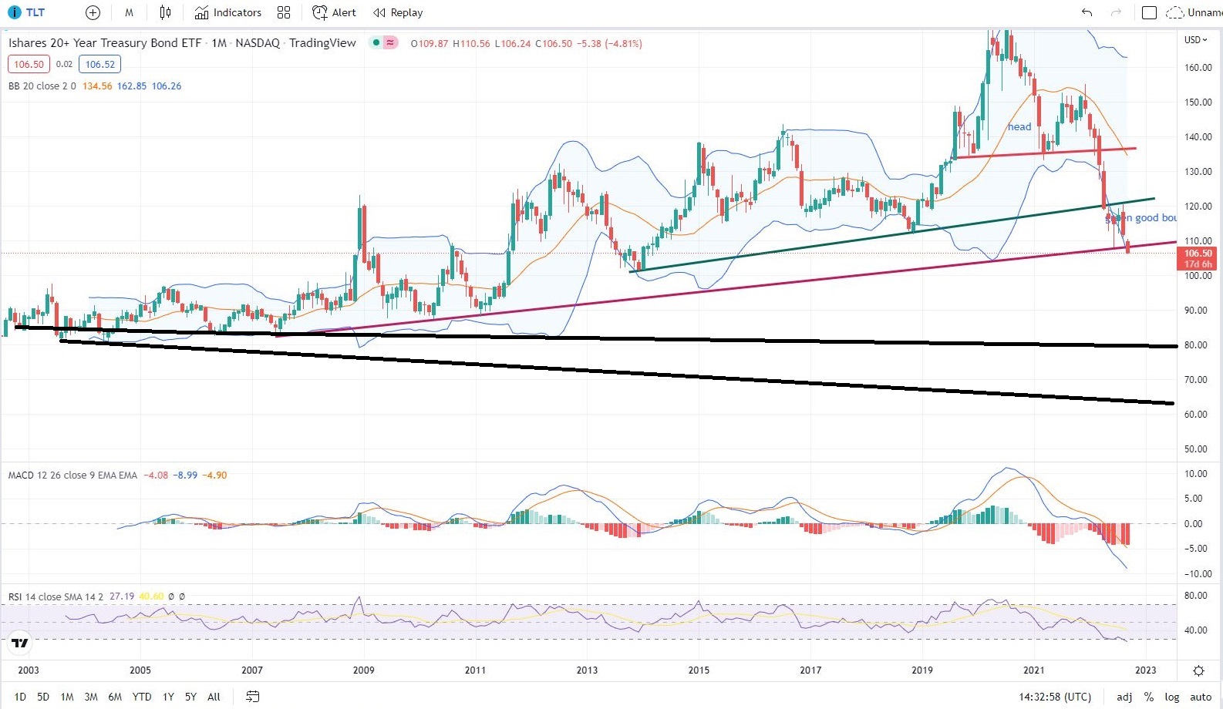1223x709 pixels.
Task: Click the RSI value 27.19 in legend
Action: pyautogui.click(x=122, y=596)
